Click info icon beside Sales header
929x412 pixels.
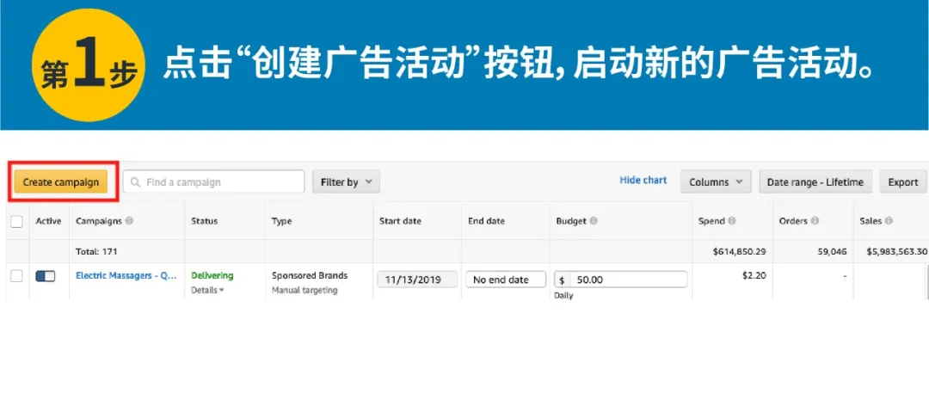pos(889,221)
